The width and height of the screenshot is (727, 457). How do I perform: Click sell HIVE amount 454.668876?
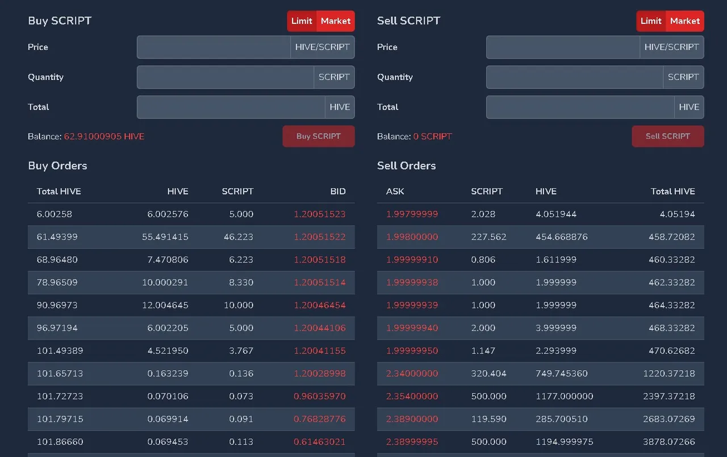pyautogui.click(x=562, y=237)
